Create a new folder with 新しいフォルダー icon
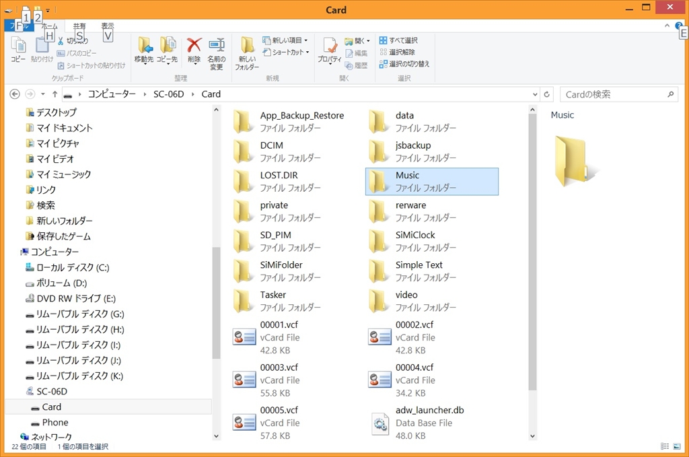This screenshot has height=457, width=689. pos(247,46)
